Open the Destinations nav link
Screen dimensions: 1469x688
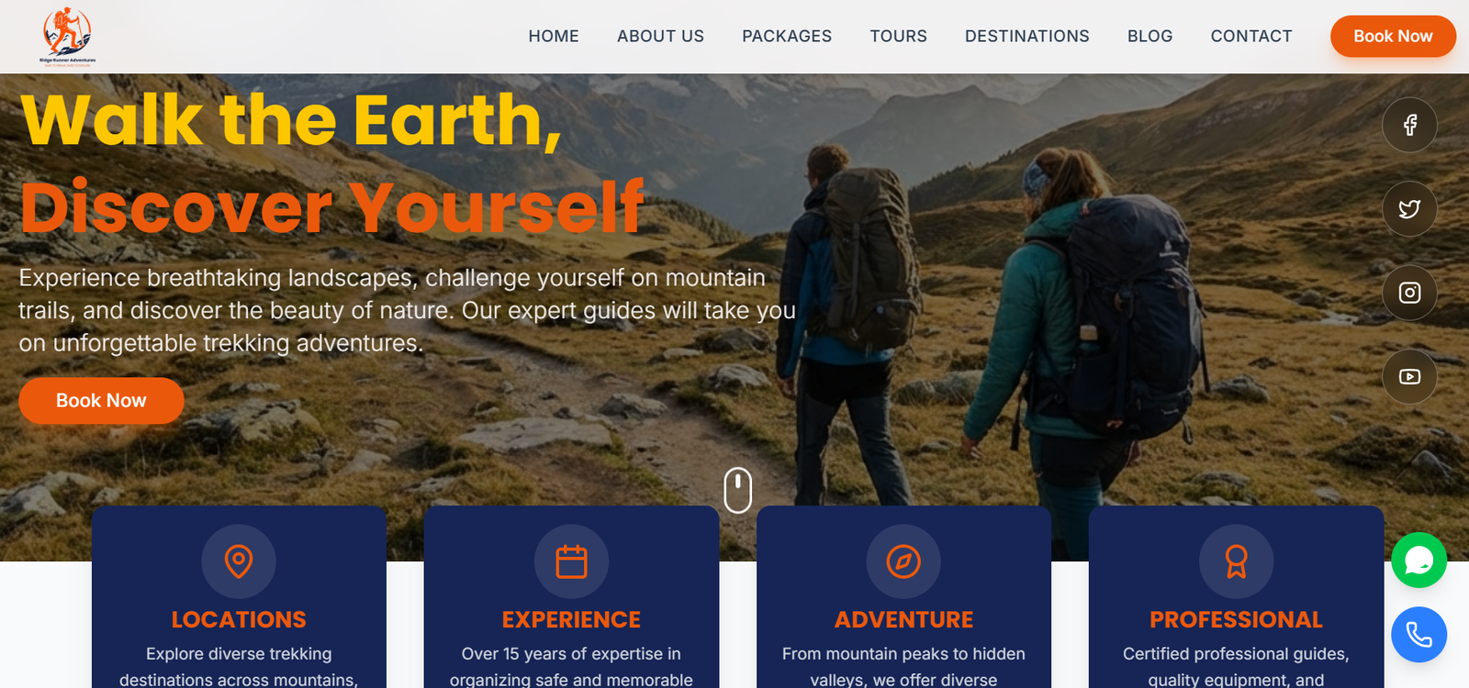point(1026,37)
